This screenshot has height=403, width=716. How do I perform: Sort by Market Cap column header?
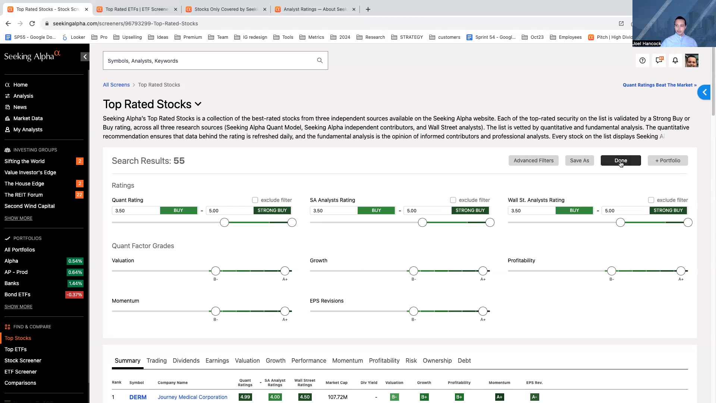coord(336,383)
